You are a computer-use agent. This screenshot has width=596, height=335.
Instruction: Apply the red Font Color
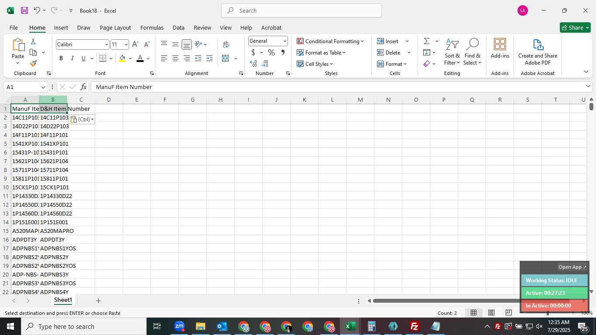click(x=140, y=58)
